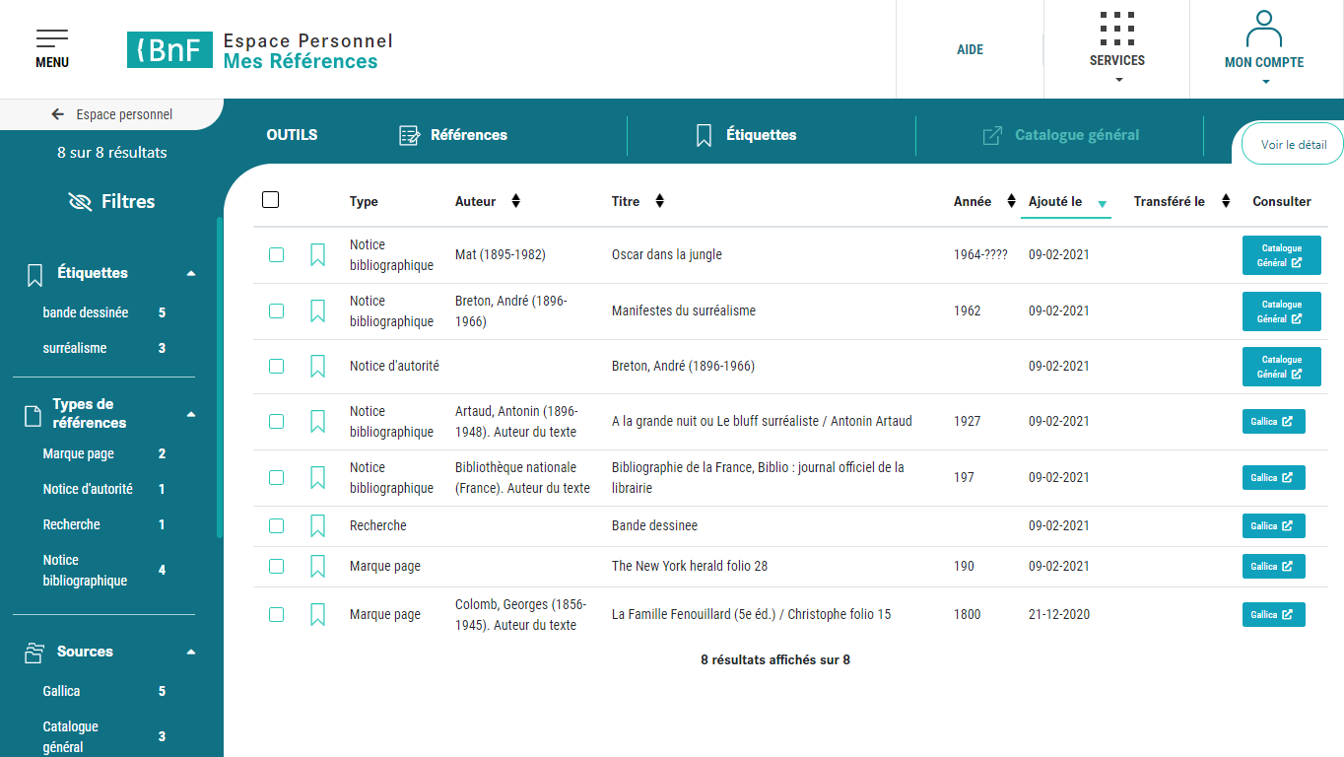Check the box for Bibliographie de la France
This screenshot has width=1344, height=757.
tap(276, 477)
